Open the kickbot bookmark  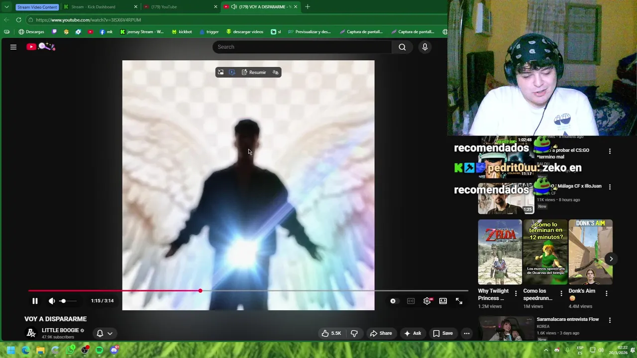[x=182, y=32]
